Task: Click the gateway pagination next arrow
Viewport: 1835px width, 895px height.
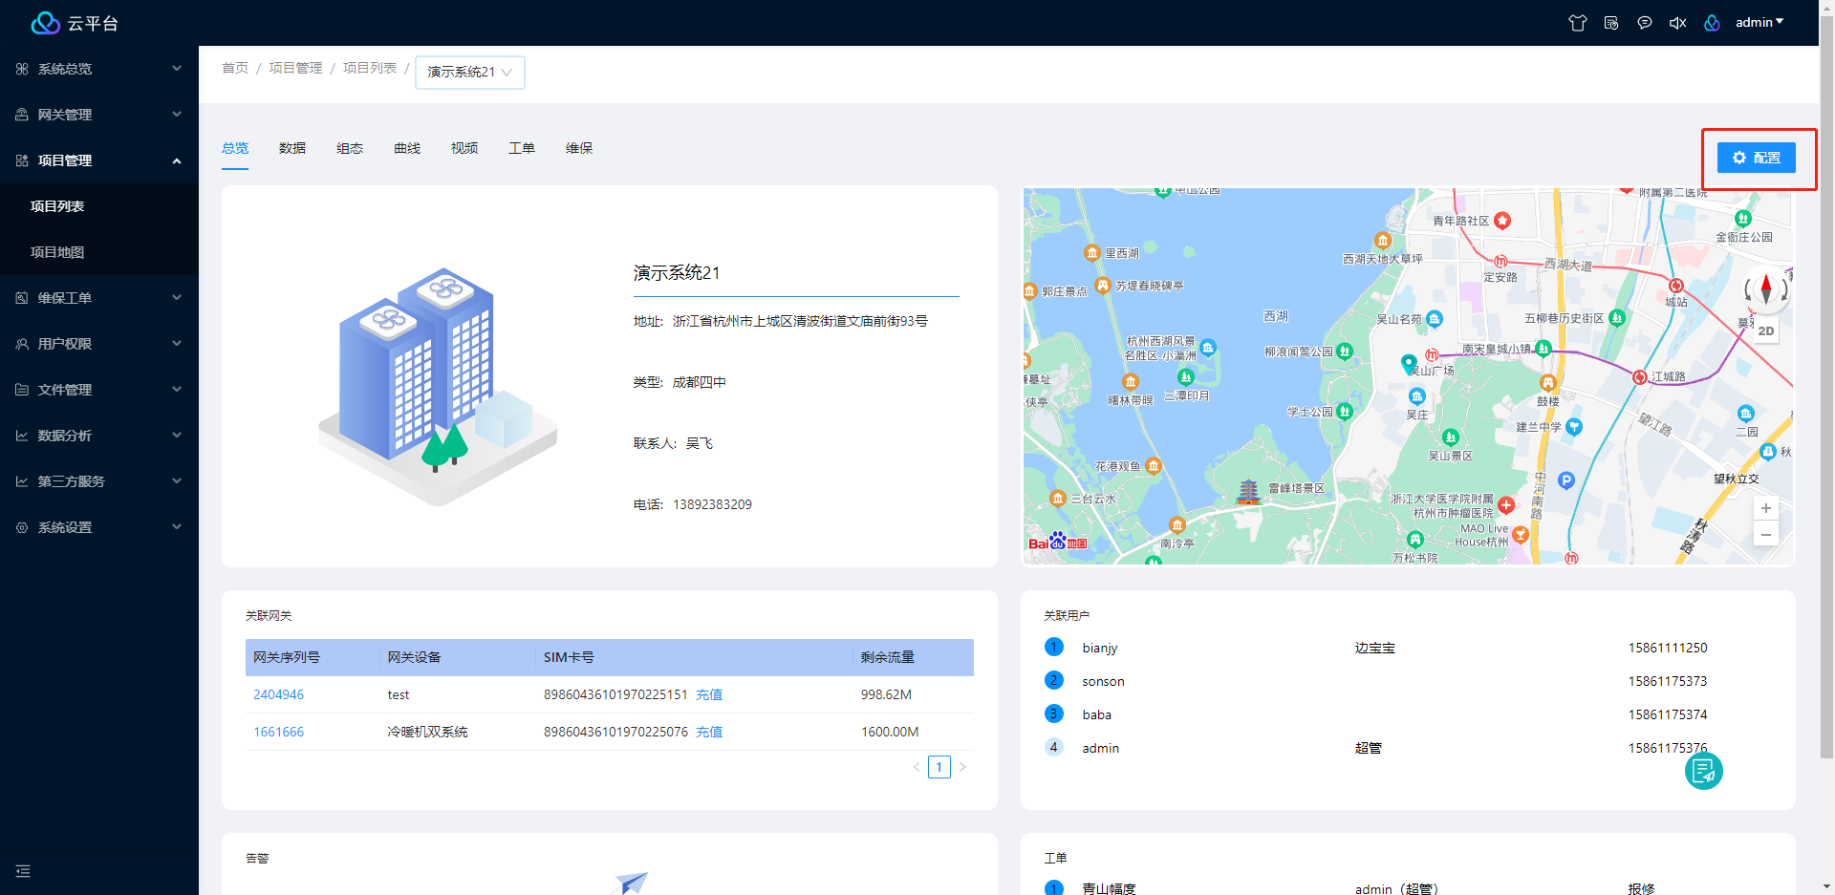Action: click(x=962, y=767)
